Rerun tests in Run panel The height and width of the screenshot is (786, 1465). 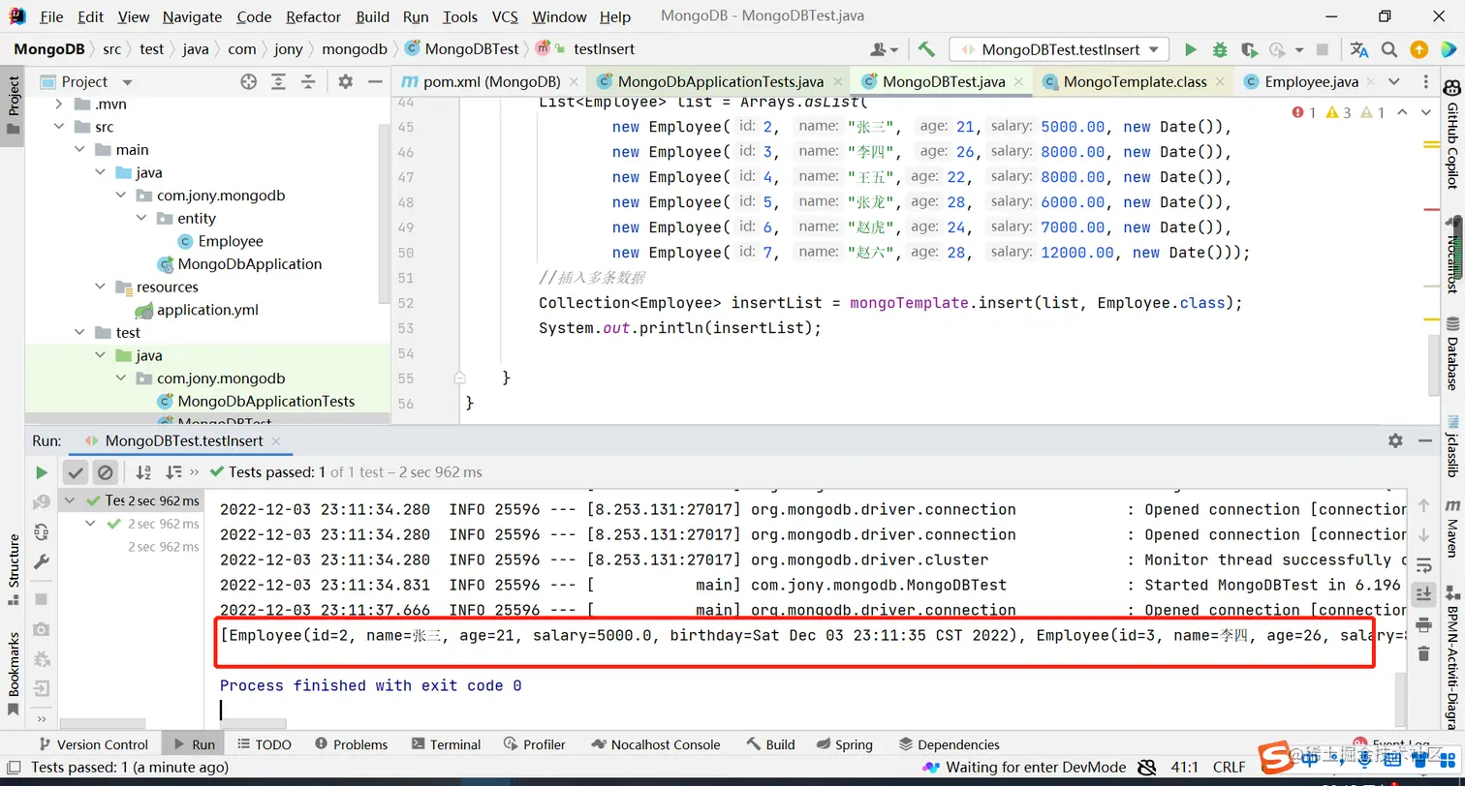click(x=41, y=472)
